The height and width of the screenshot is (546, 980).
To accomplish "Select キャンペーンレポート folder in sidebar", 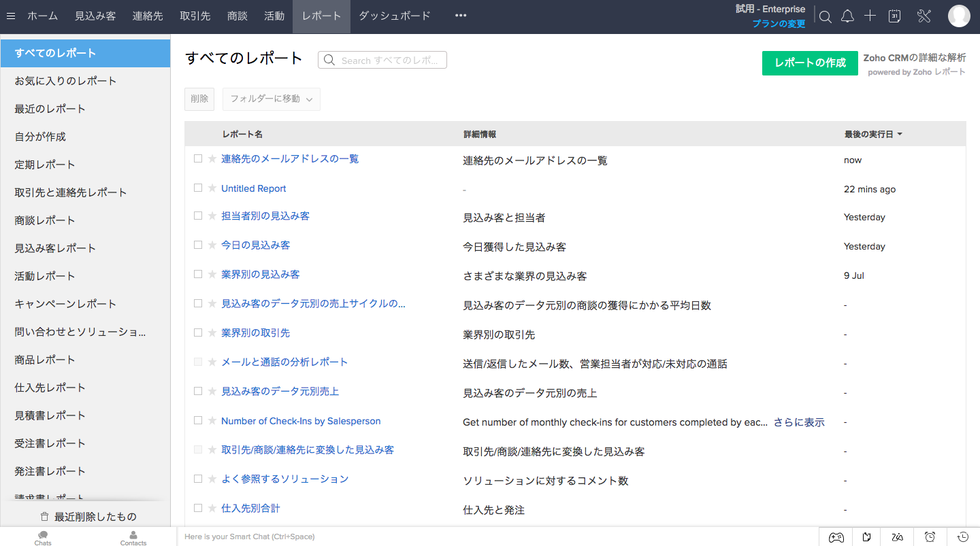I will [x=85, y=304].
